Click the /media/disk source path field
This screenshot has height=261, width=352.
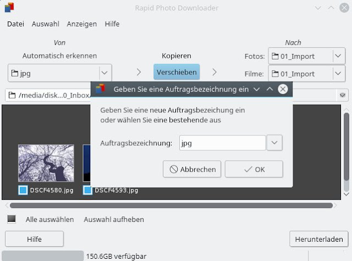tap(48, 95)
